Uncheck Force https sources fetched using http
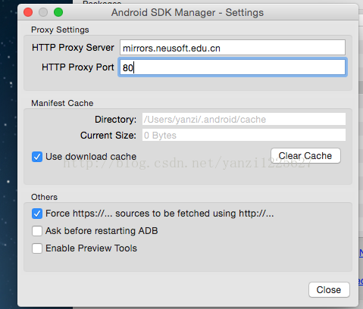This screenshot has height=309, width=363. tap(37, 214)
